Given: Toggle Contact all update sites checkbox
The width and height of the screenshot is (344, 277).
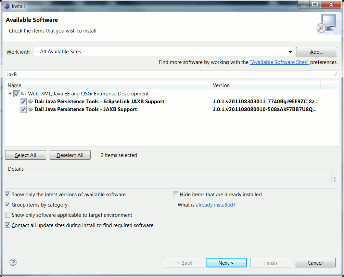Looking at the screenshot, I should (x=8, y=225).
